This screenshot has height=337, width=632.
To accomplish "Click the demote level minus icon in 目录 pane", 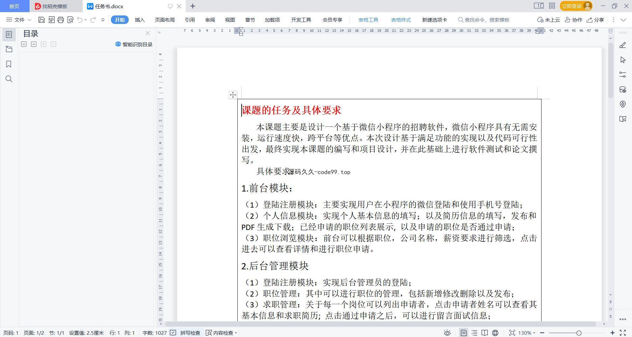I will click(53, 44).
